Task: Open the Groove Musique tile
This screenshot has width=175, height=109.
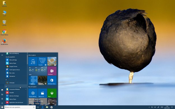Action: click(33, 93)
